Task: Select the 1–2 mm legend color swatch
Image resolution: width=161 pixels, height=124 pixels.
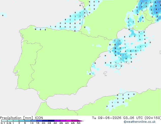Action: (x=16, y=121)
